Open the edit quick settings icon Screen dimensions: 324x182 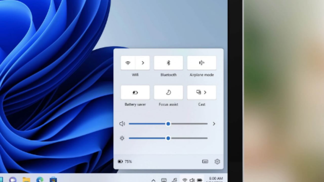pyautogui.click(x=205, y=162)
